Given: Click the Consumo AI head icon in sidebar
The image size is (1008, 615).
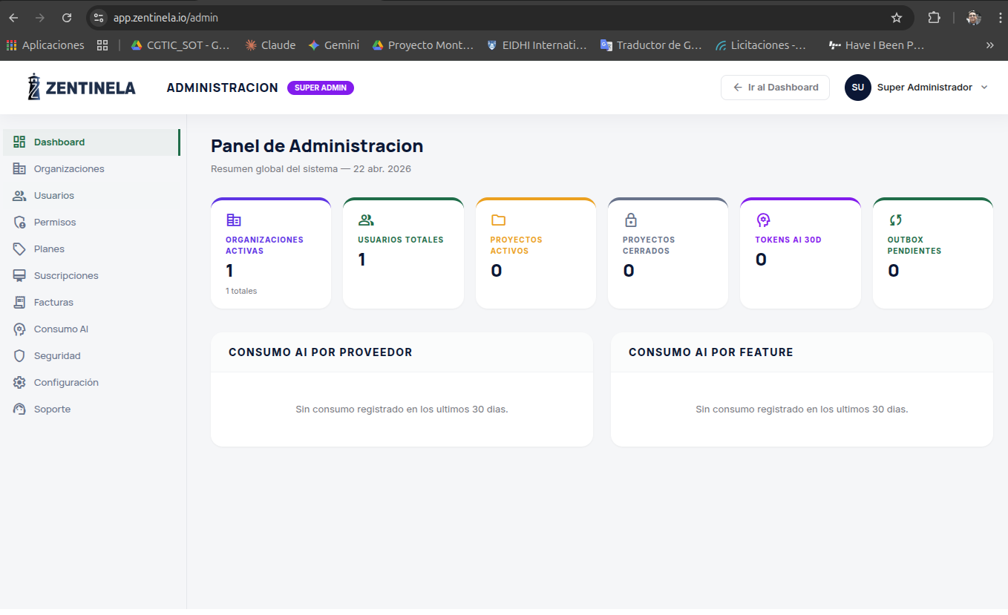Looking at the screenshot, I should point(19,329).
